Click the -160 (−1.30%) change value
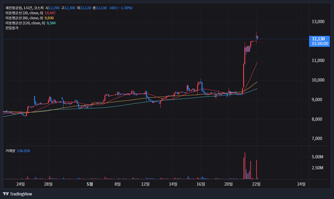The image size is (334, 199). click(x=120, y=8)
